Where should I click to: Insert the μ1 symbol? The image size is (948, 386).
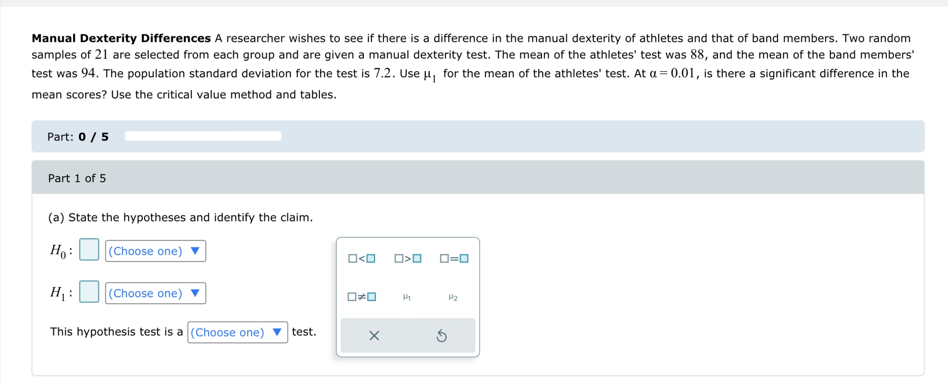coord(407,296)
